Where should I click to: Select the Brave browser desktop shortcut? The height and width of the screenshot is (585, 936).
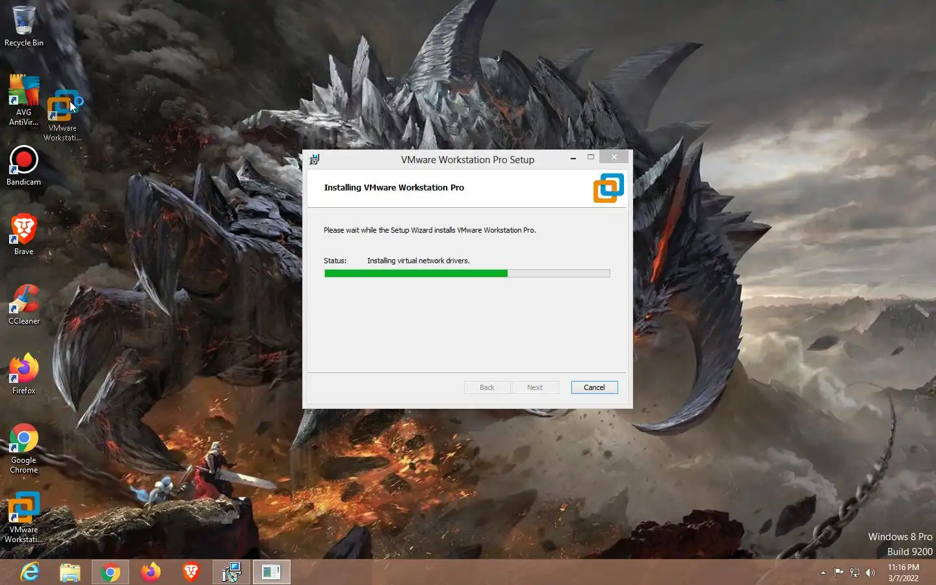point(24,235)
